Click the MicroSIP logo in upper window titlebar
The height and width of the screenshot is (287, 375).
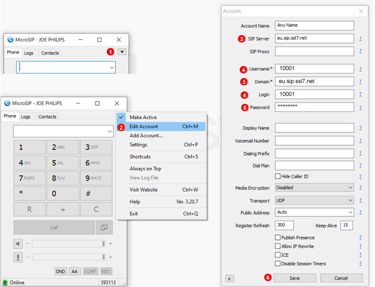click(10, 39)
